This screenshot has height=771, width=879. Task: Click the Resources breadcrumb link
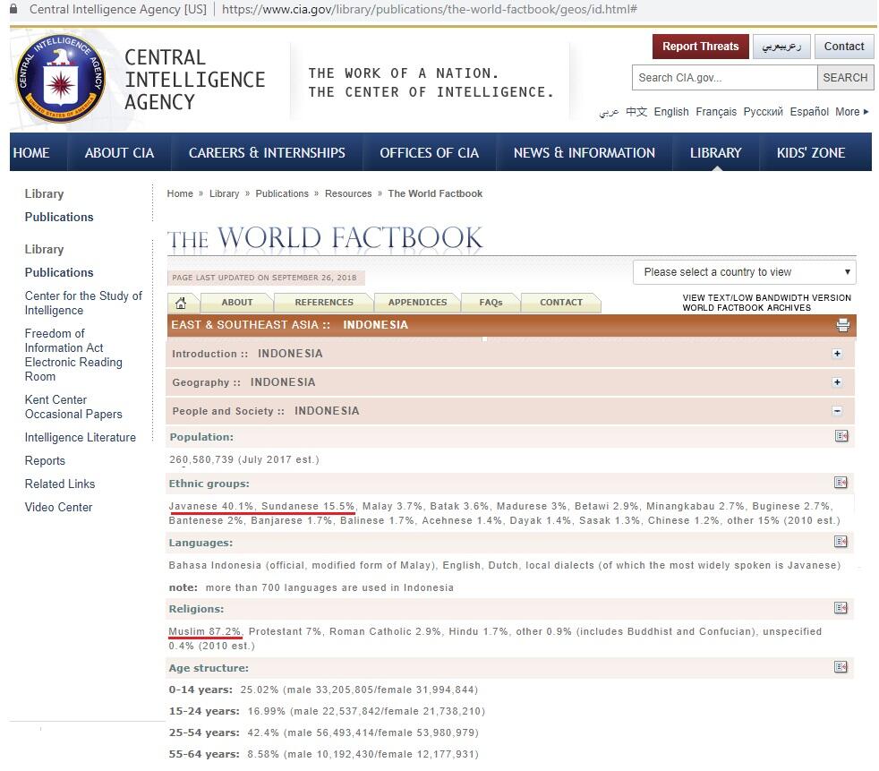[348, 193]
